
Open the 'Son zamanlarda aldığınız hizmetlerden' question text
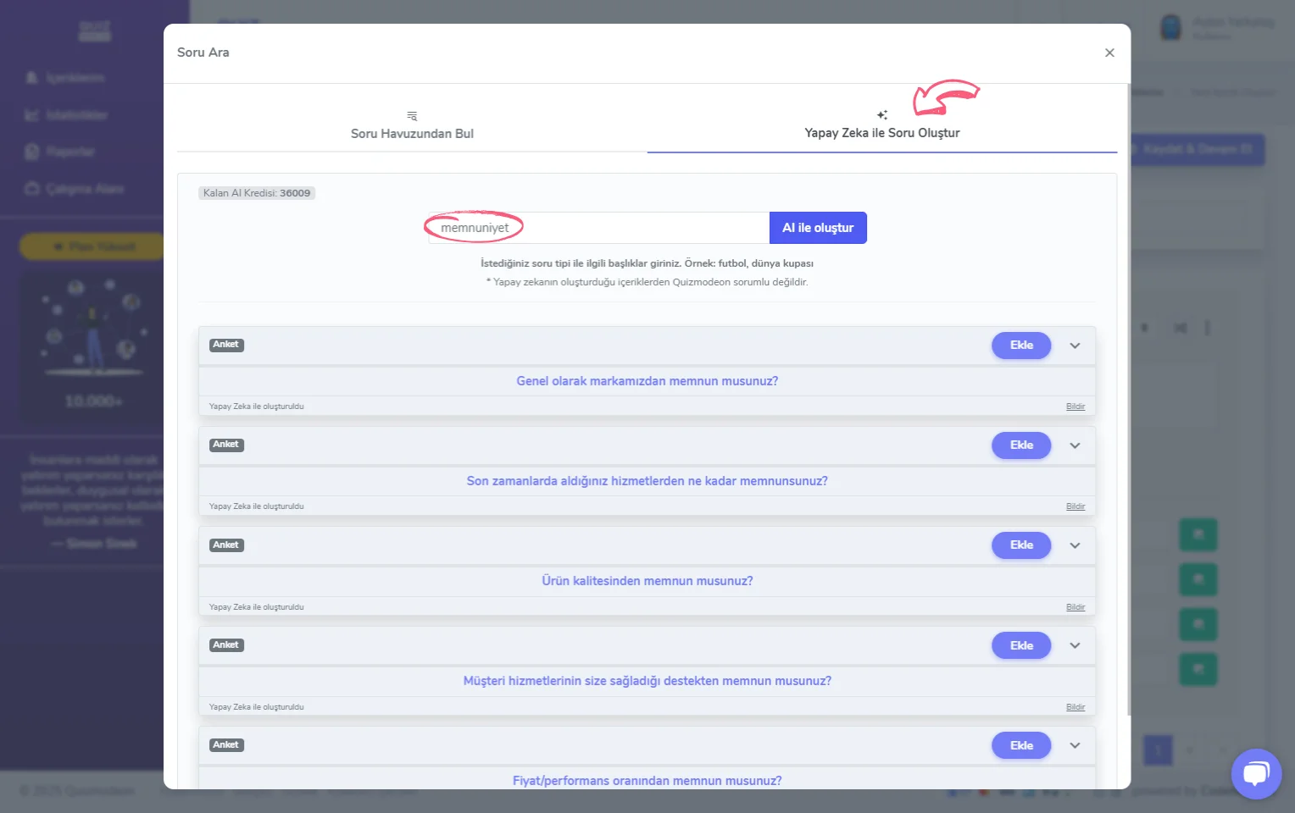click(647, 481)
